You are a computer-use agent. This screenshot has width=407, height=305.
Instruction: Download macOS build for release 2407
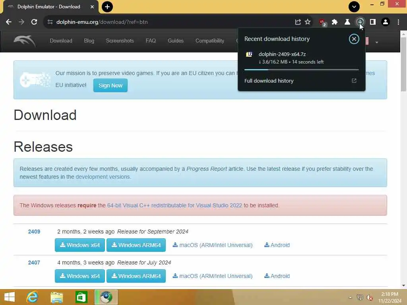tap(213, 276)
